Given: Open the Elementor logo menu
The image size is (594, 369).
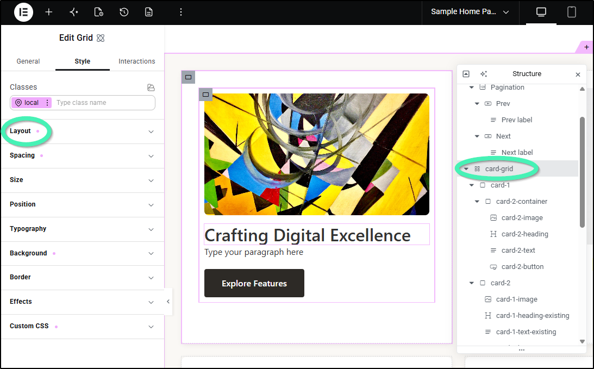Looking at the screenshot, I should point(23,12).
